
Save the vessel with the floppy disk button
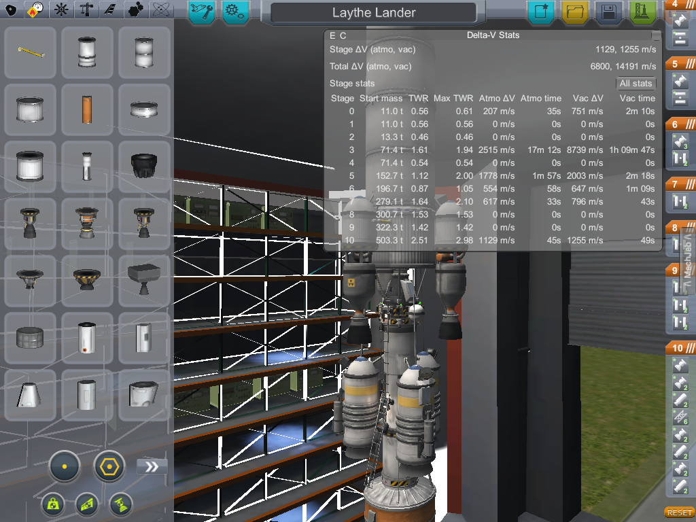(x=608, y=11)
